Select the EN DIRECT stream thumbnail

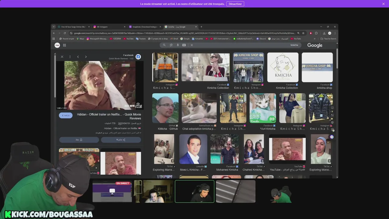click(x=112, y=191)
